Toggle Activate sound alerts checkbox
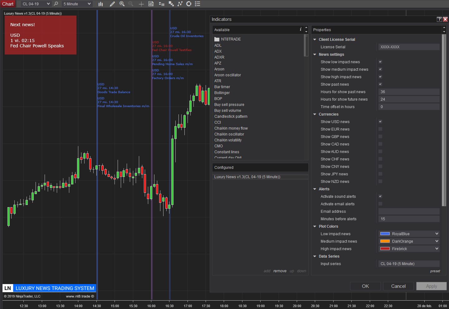Image resolution: width=449 pixels, height=309 pixels. tap(380, 197)
